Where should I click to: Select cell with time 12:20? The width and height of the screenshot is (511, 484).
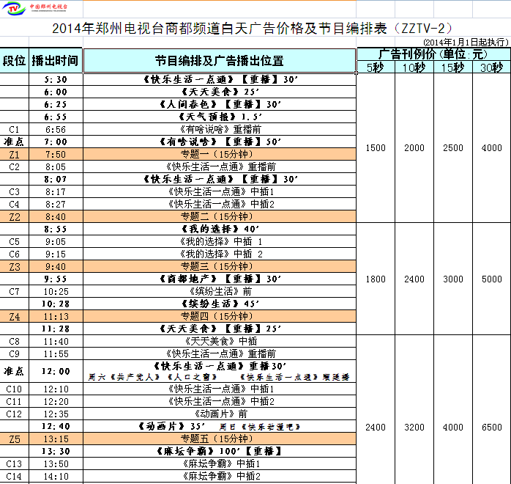[56, 401]
